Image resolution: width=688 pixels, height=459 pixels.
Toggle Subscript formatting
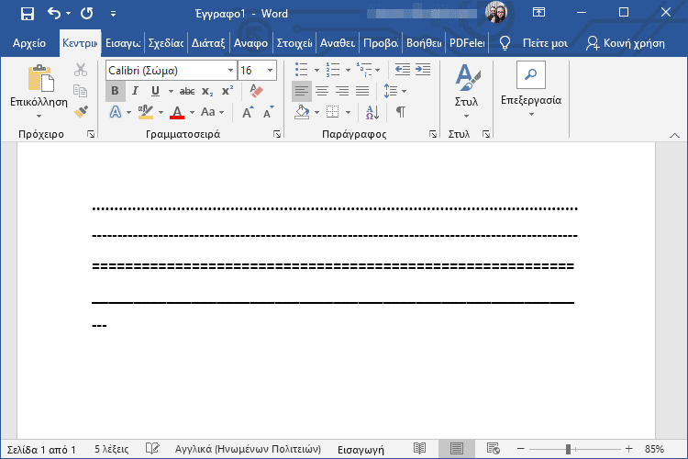point(207,91)
